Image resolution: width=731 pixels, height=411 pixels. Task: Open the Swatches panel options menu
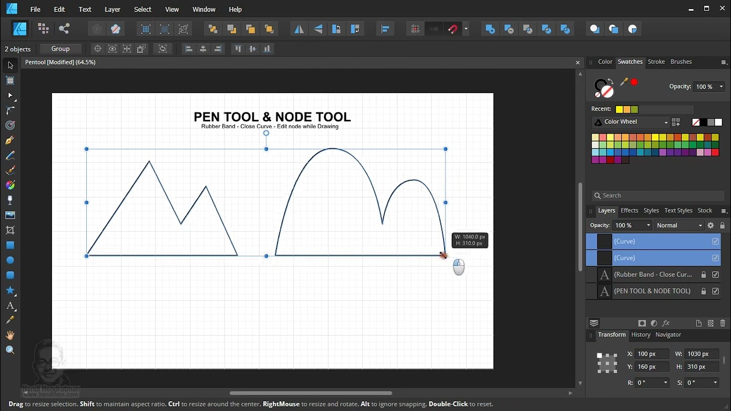[x=724, y=62]
